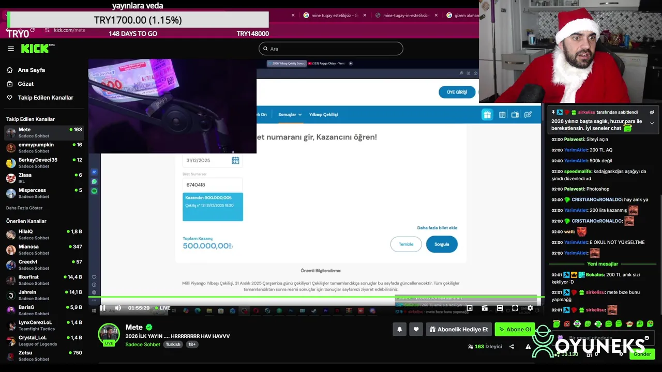Open Zlaaa channel
Image resolution: width=662 pixels, height=372 pixels.
click(44, 178)
